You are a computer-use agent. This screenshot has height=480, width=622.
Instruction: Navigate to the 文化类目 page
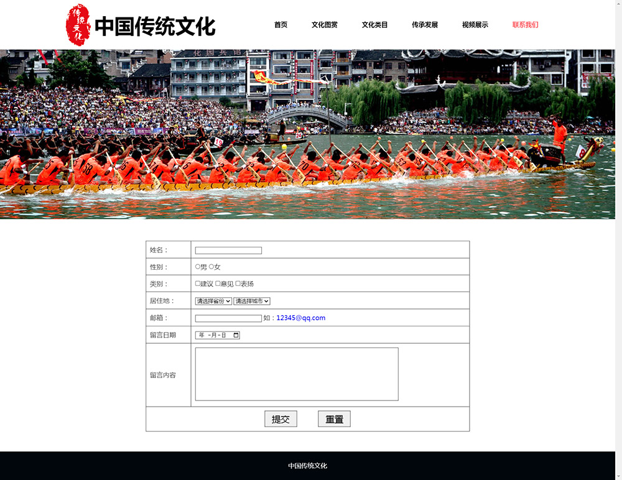(x=374, y=25)
